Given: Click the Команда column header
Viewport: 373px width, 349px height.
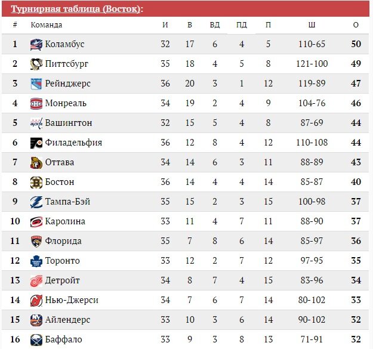Looking at the screenshot, I should [47, 24].
